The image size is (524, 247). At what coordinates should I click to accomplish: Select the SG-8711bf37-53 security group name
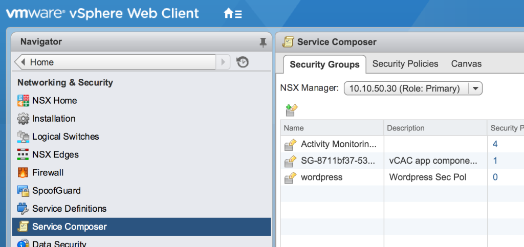tap(338, 161)
